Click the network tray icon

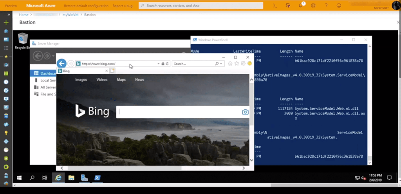coord(357,178)
